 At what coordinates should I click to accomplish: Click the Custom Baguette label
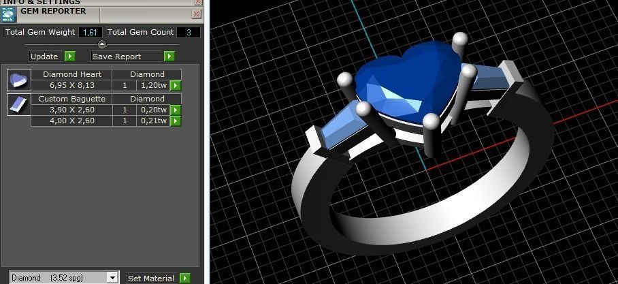[71, 99]
